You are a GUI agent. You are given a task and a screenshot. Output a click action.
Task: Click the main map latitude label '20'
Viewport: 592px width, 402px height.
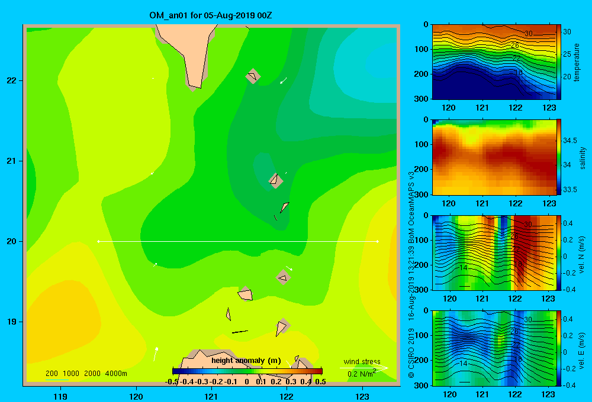(x=12, y=241)
